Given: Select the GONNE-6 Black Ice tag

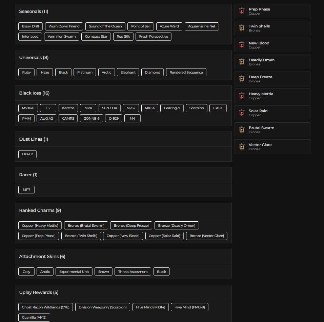Looking at the screenshot, I should [x=91, y=118].
